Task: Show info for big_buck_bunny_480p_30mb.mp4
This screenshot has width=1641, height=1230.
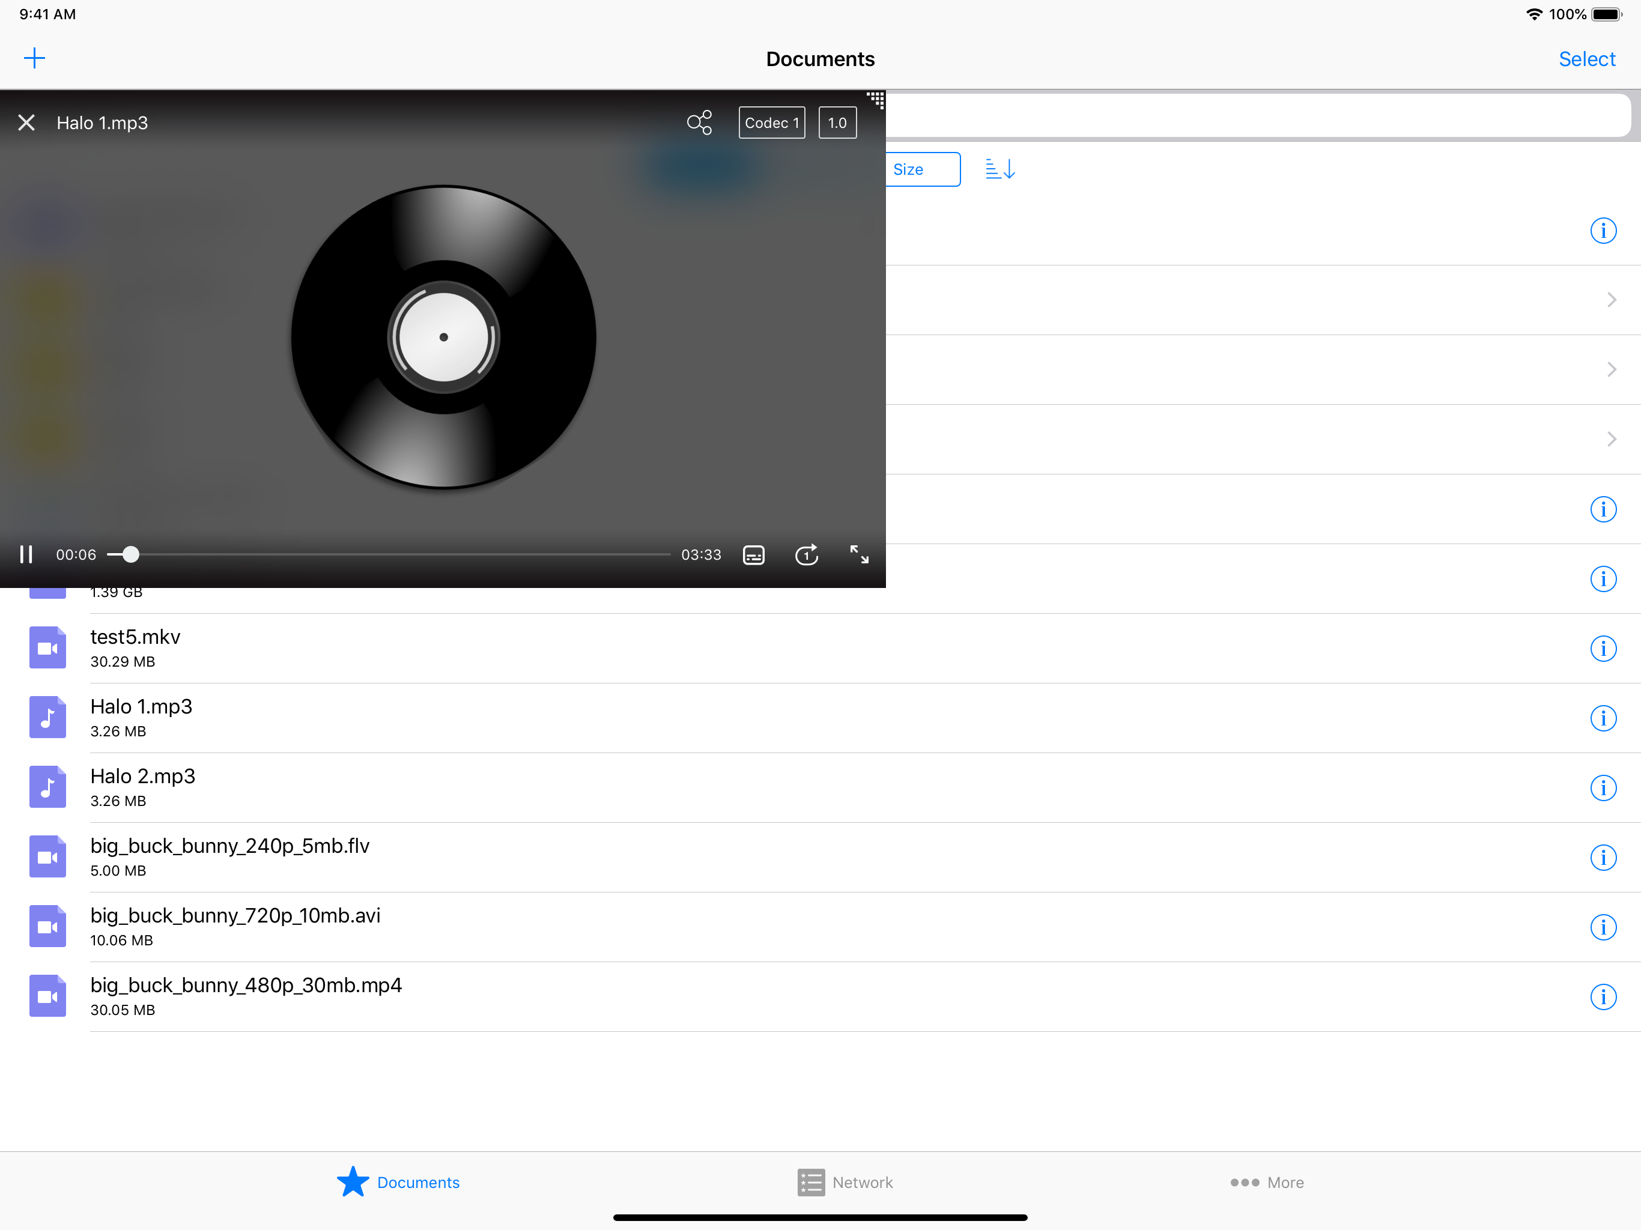Action: pyautogui.click(x=1603, y=997)
